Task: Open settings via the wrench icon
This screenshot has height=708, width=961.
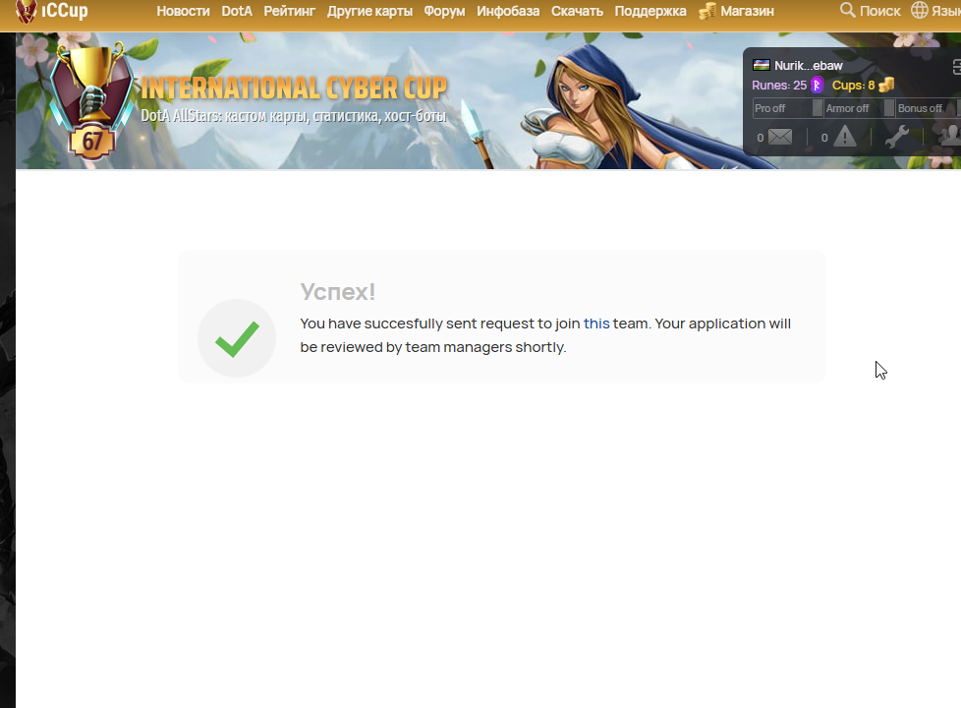Action: 896,137
